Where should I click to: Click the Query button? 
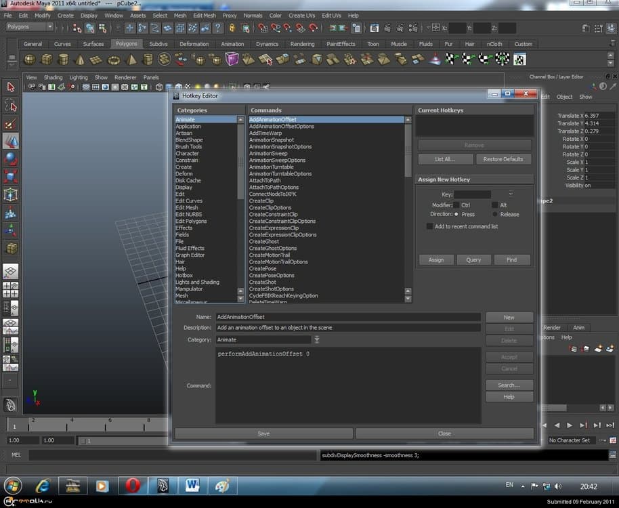(x=473, y=259)
